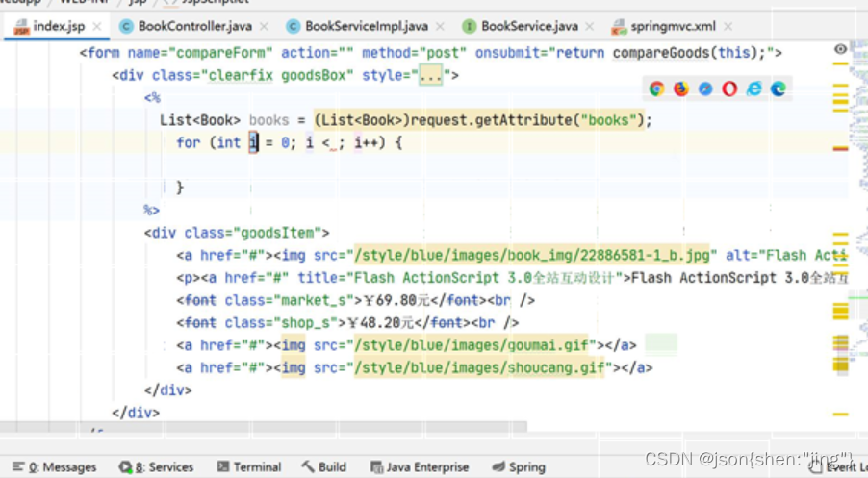Click the "shop_s" font class text
Viewport: 868px width, 478px height.
click(x=305, y=322)
